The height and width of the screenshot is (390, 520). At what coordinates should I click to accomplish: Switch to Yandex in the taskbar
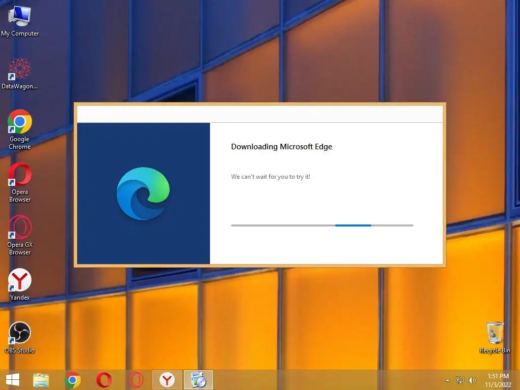pyautogui.click(x=167, y=380)
